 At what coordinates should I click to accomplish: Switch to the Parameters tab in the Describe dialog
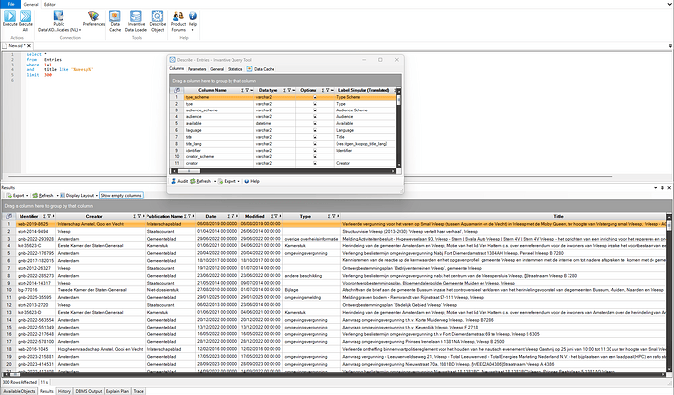click(x=197, y=69)
